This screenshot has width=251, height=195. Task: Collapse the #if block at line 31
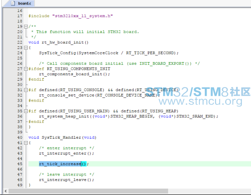(26, 90)
